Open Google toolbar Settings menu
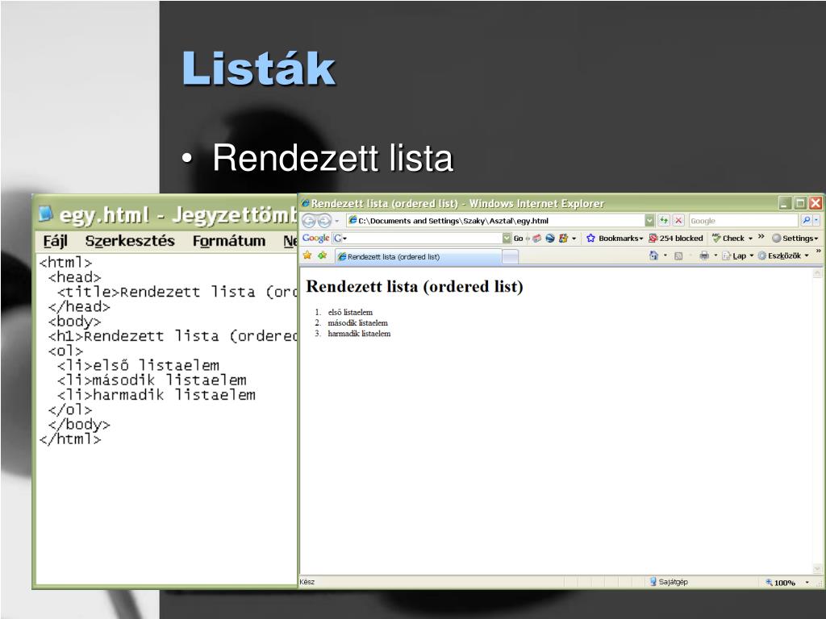Viewport: 826px width, 619px height. tap(795, 239)
